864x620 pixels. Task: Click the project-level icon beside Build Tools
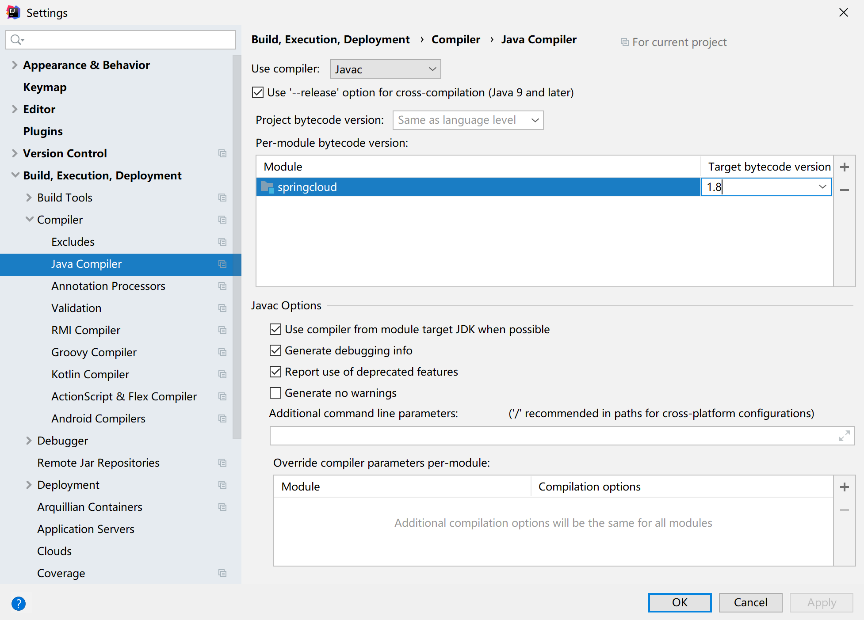pos(222,198)
